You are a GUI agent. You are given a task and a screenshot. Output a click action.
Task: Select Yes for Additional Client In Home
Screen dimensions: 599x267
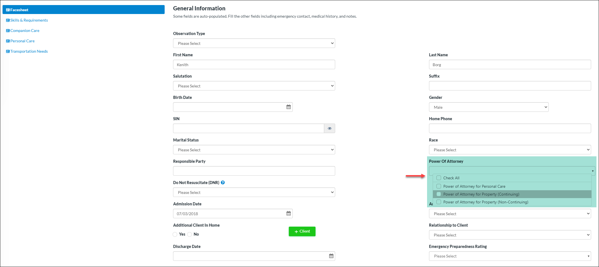click(175, 234)
